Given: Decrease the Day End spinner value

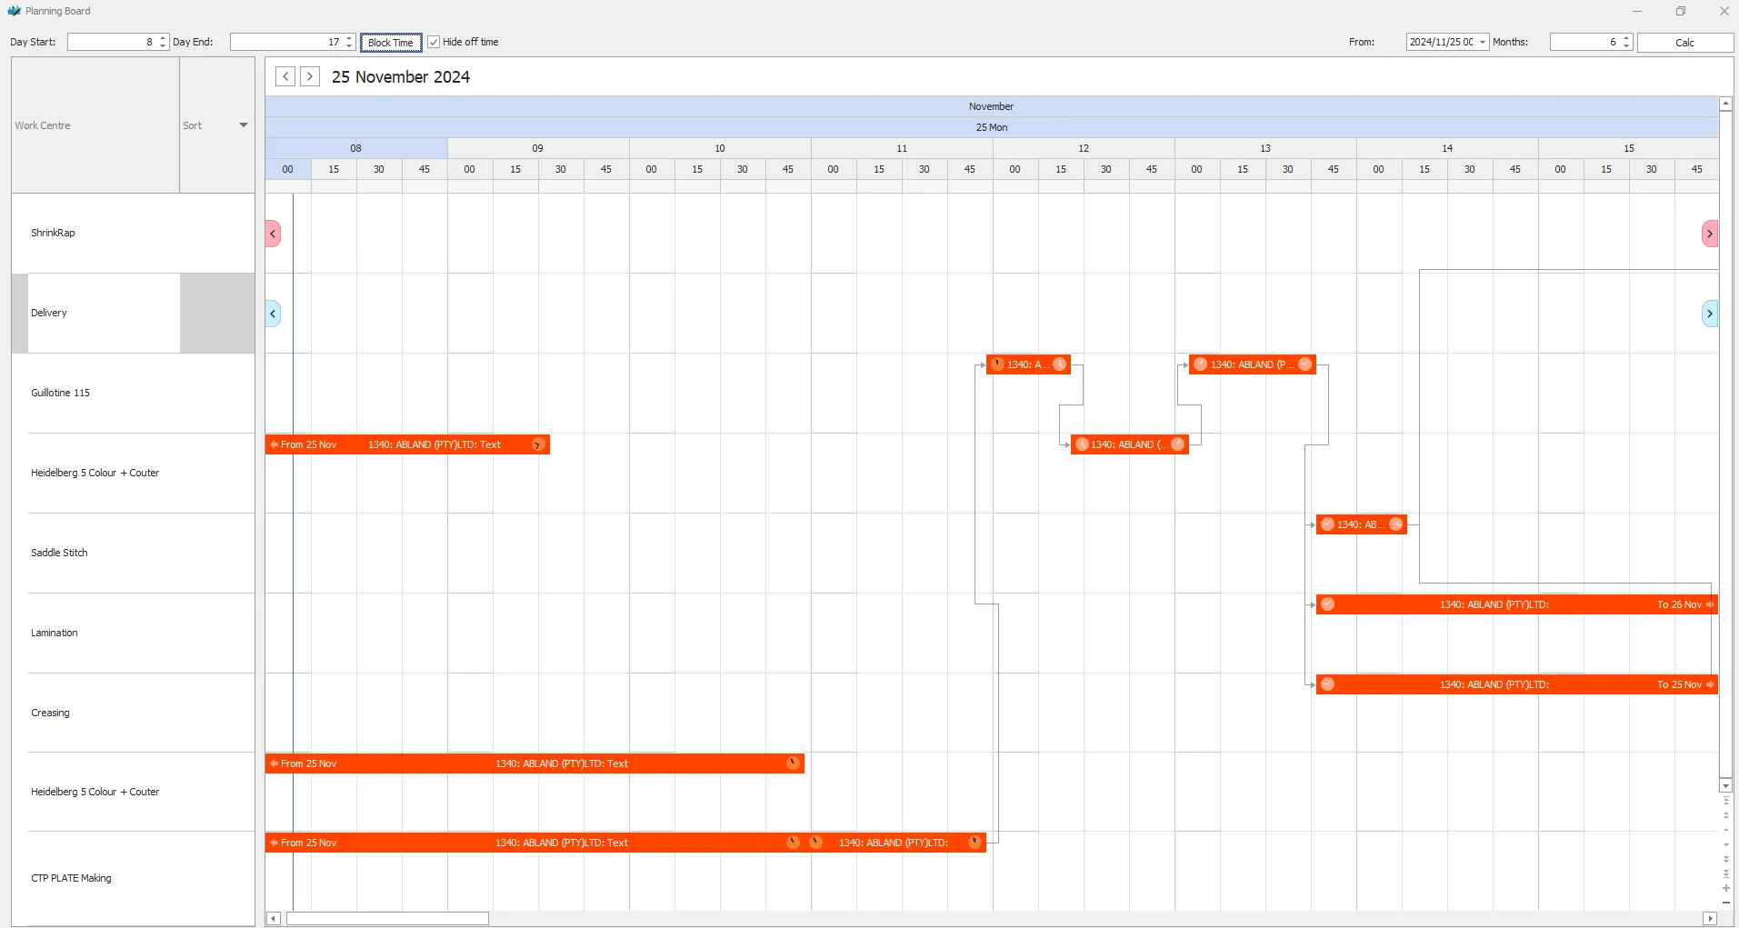Looking at the screenshot, I should (x=349, y=46).
